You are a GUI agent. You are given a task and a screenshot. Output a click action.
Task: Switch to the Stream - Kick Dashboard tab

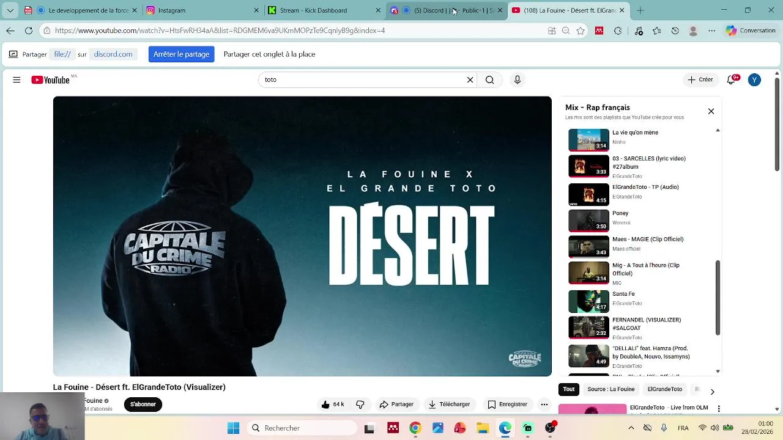pyautogui.click(x=324, y=10)
